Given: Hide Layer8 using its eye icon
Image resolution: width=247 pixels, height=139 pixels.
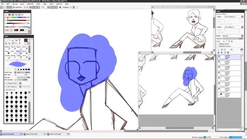Looking at the screenshot, I should 219,56.
